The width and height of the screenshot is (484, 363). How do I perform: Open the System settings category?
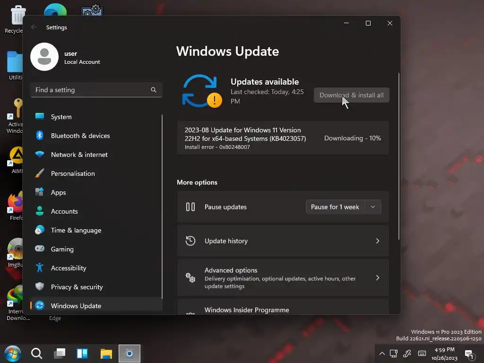tap(96, 117)
